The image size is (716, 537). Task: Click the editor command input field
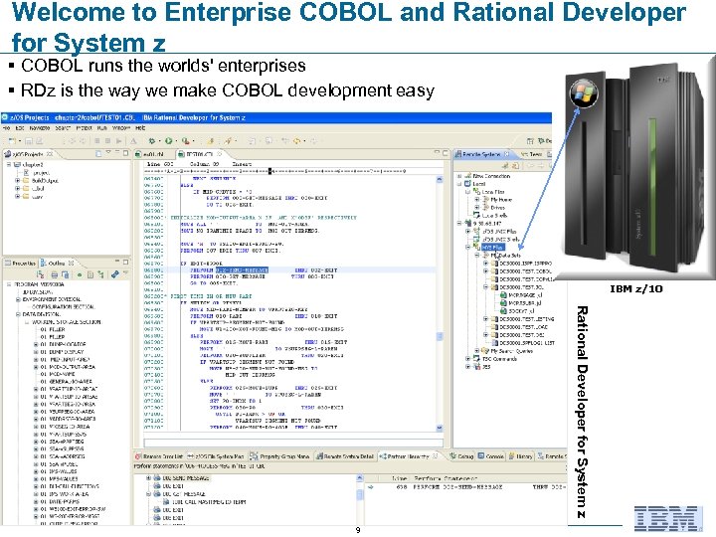293,443
